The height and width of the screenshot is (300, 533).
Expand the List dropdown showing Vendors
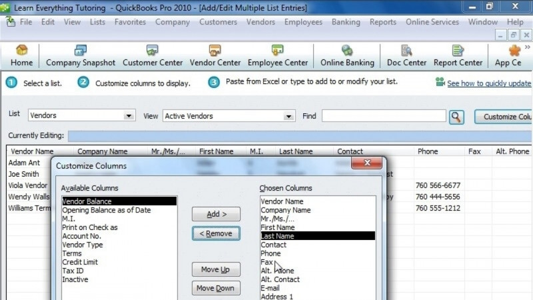(129, 115)
